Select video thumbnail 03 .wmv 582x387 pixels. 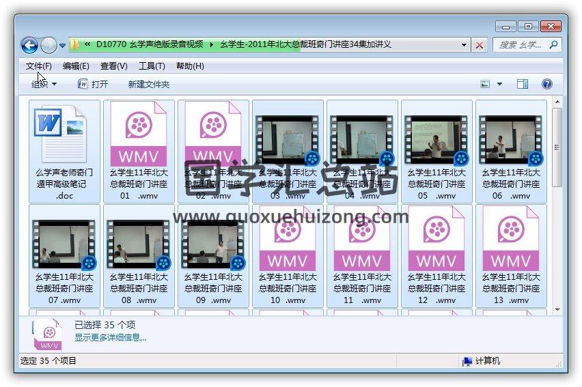288,139
